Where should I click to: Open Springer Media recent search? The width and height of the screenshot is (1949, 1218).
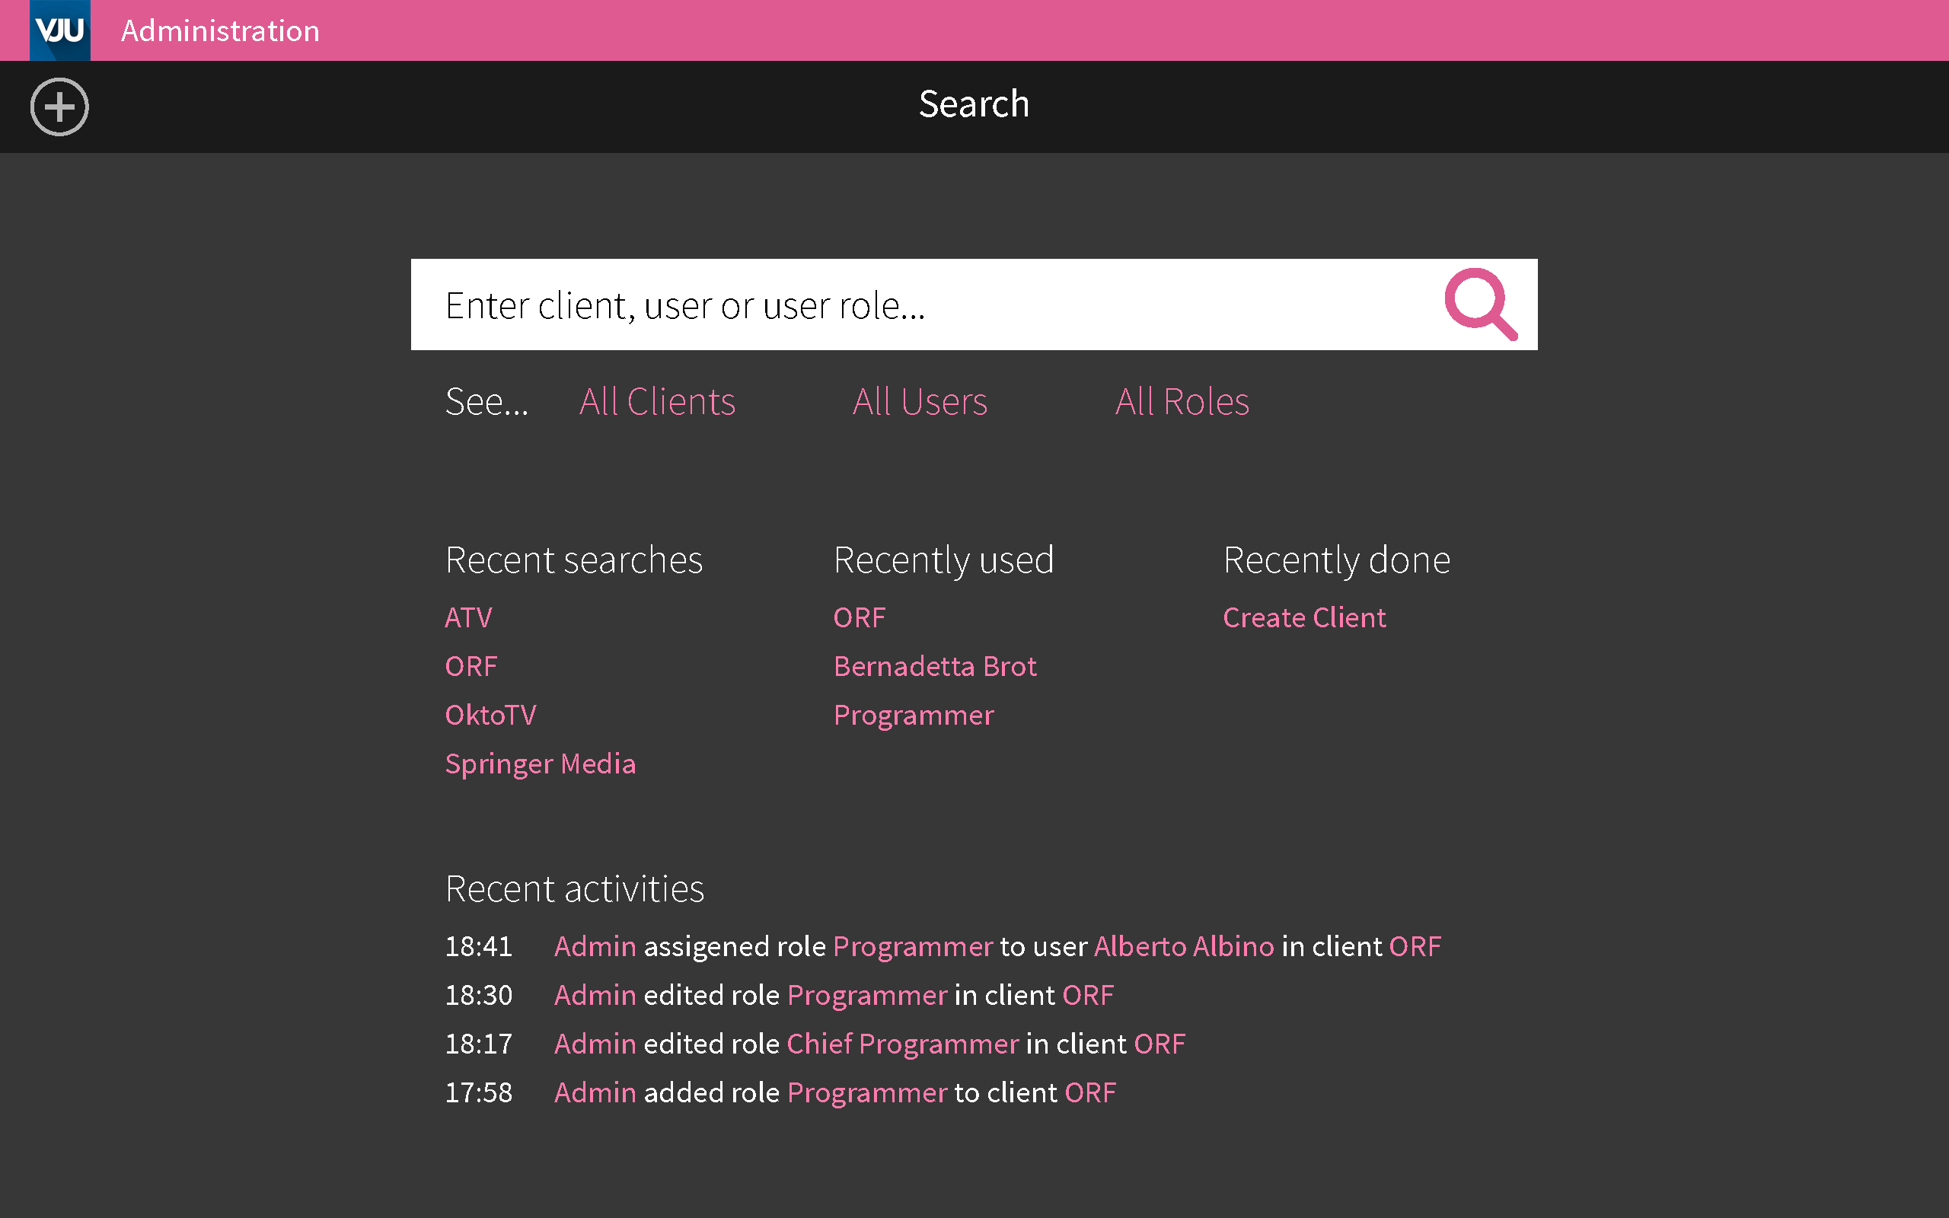tap(541, 764)
